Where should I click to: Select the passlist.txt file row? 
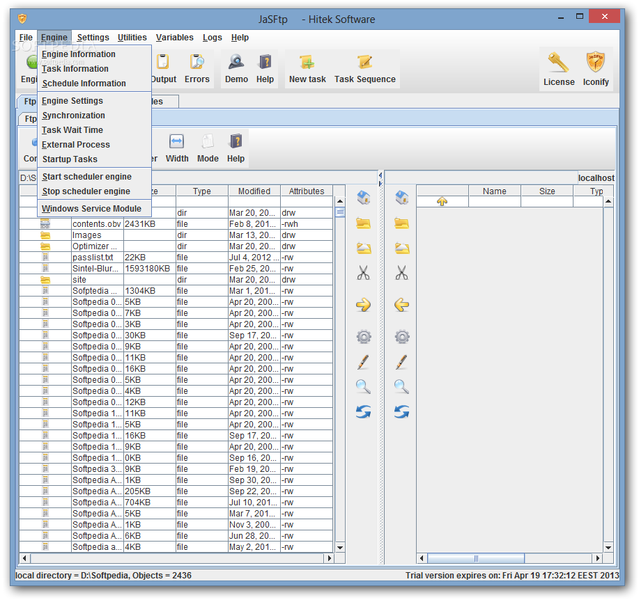(x=176, y=258)
